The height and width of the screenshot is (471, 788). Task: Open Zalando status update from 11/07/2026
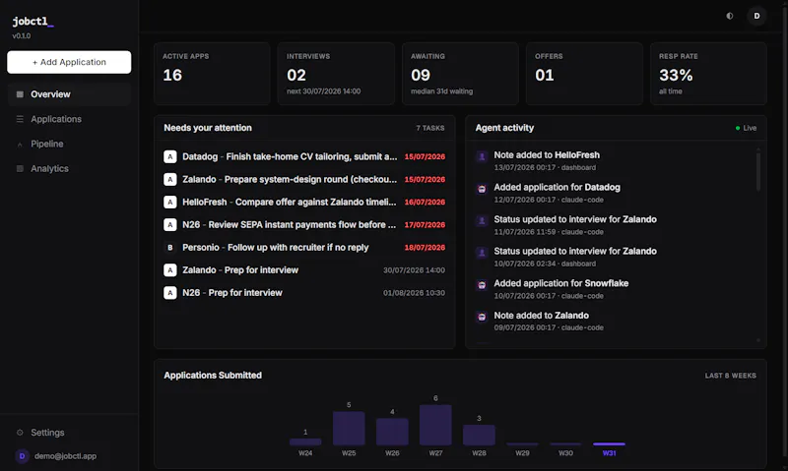[x=613, y=225]
